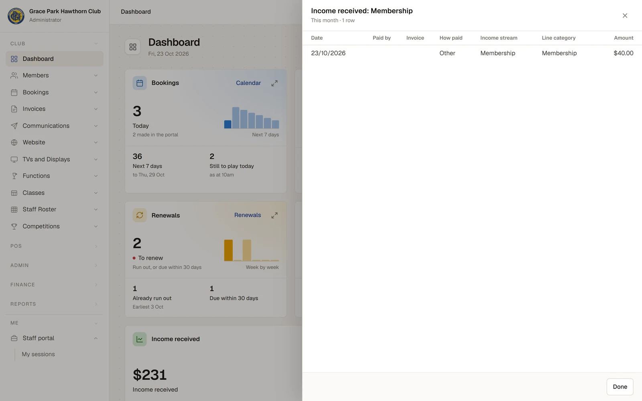Expand the POS section
Viewport: 642px width, 401px height.
55,246
